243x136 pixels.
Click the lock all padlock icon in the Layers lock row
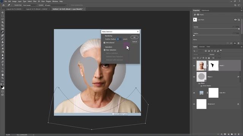(x=209, y=58)
